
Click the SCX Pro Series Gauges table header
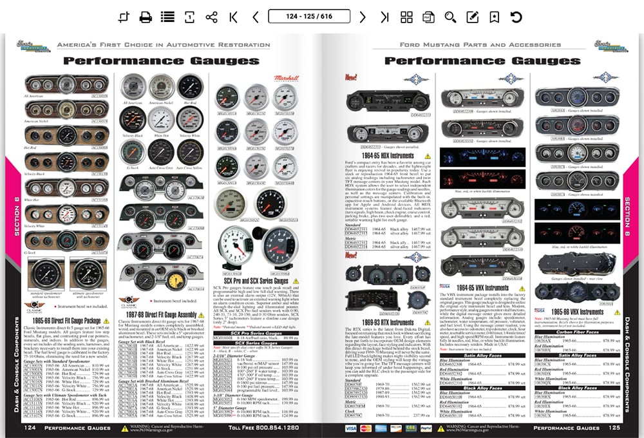pos(256,333)
